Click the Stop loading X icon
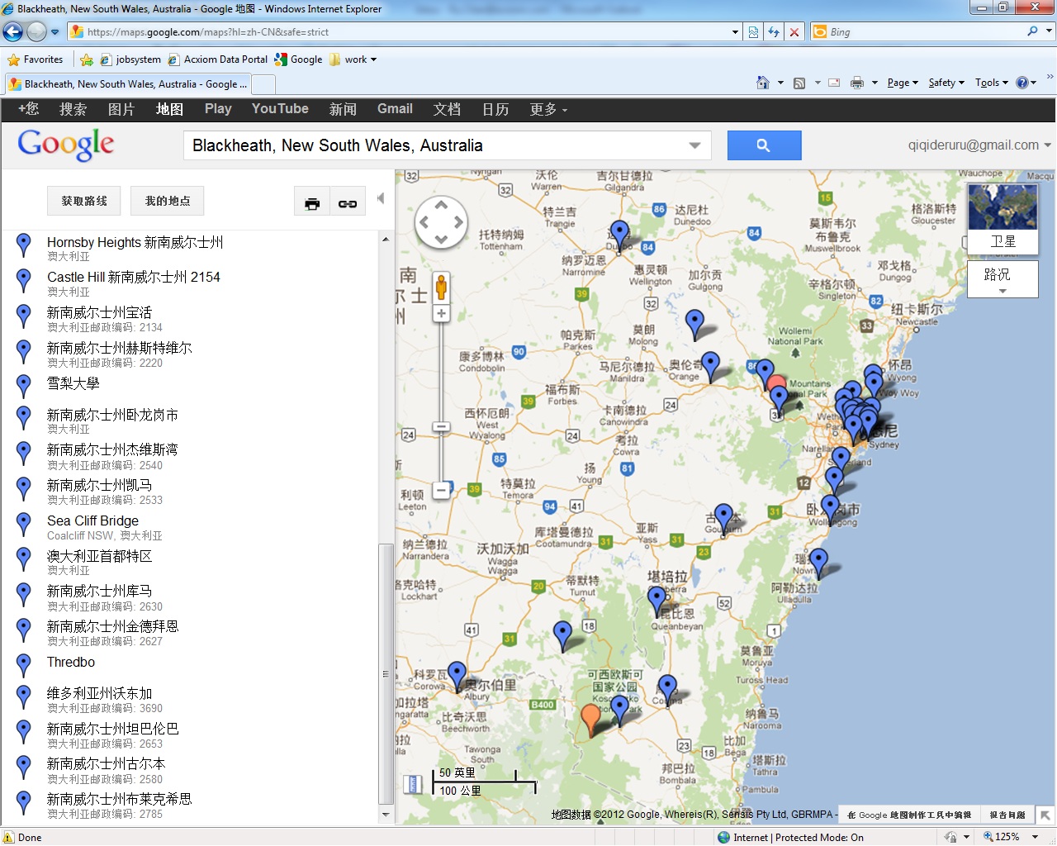 794,32
